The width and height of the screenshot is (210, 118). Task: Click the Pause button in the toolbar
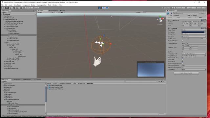pyautogui.click(x=103, y=8)
